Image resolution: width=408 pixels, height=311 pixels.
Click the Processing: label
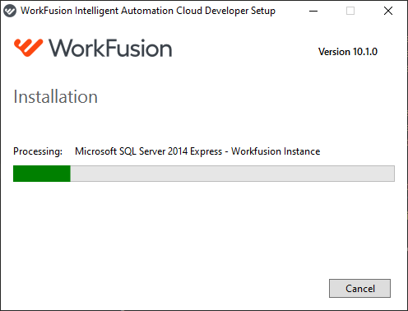click(x=38, y=151)
